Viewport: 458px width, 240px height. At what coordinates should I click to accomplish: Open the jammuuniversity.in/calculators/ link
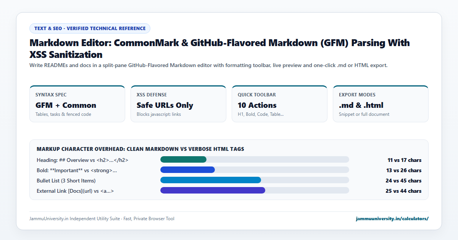(x=392, y=219)
